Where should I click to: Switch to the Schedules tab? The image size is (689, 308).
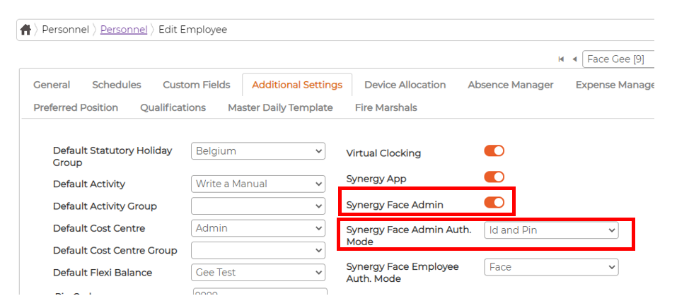click(116, 85)
